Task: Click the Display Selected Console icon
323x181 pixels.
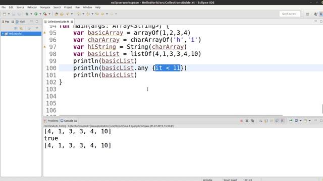Action: click(x=296, y=121)
